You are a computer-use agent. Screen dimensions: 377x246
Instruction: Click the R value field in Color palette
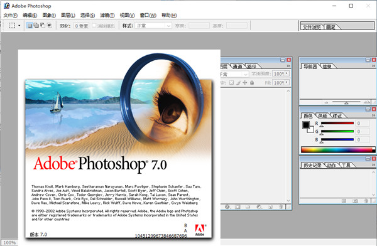tap(363, 124)
